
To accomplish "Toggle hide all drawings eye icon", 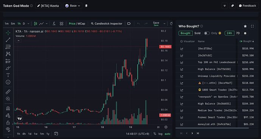I will pos(8,129).
